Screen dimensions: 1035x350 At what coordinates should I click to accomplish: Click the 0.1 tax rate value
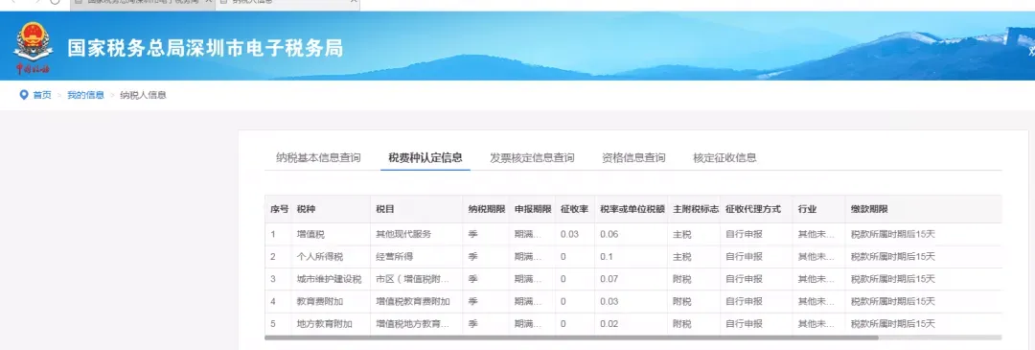tap(607, 257)
